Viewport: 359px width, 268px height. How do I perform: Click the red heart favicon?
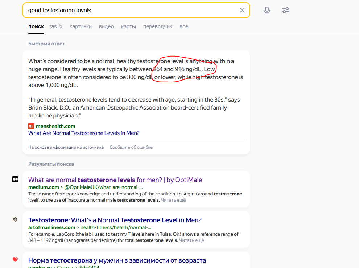(15, 260)
